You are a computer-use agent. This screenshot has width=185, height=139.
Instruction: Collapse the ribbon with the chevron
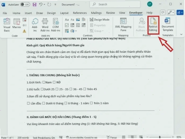click(x=181, y=34)
